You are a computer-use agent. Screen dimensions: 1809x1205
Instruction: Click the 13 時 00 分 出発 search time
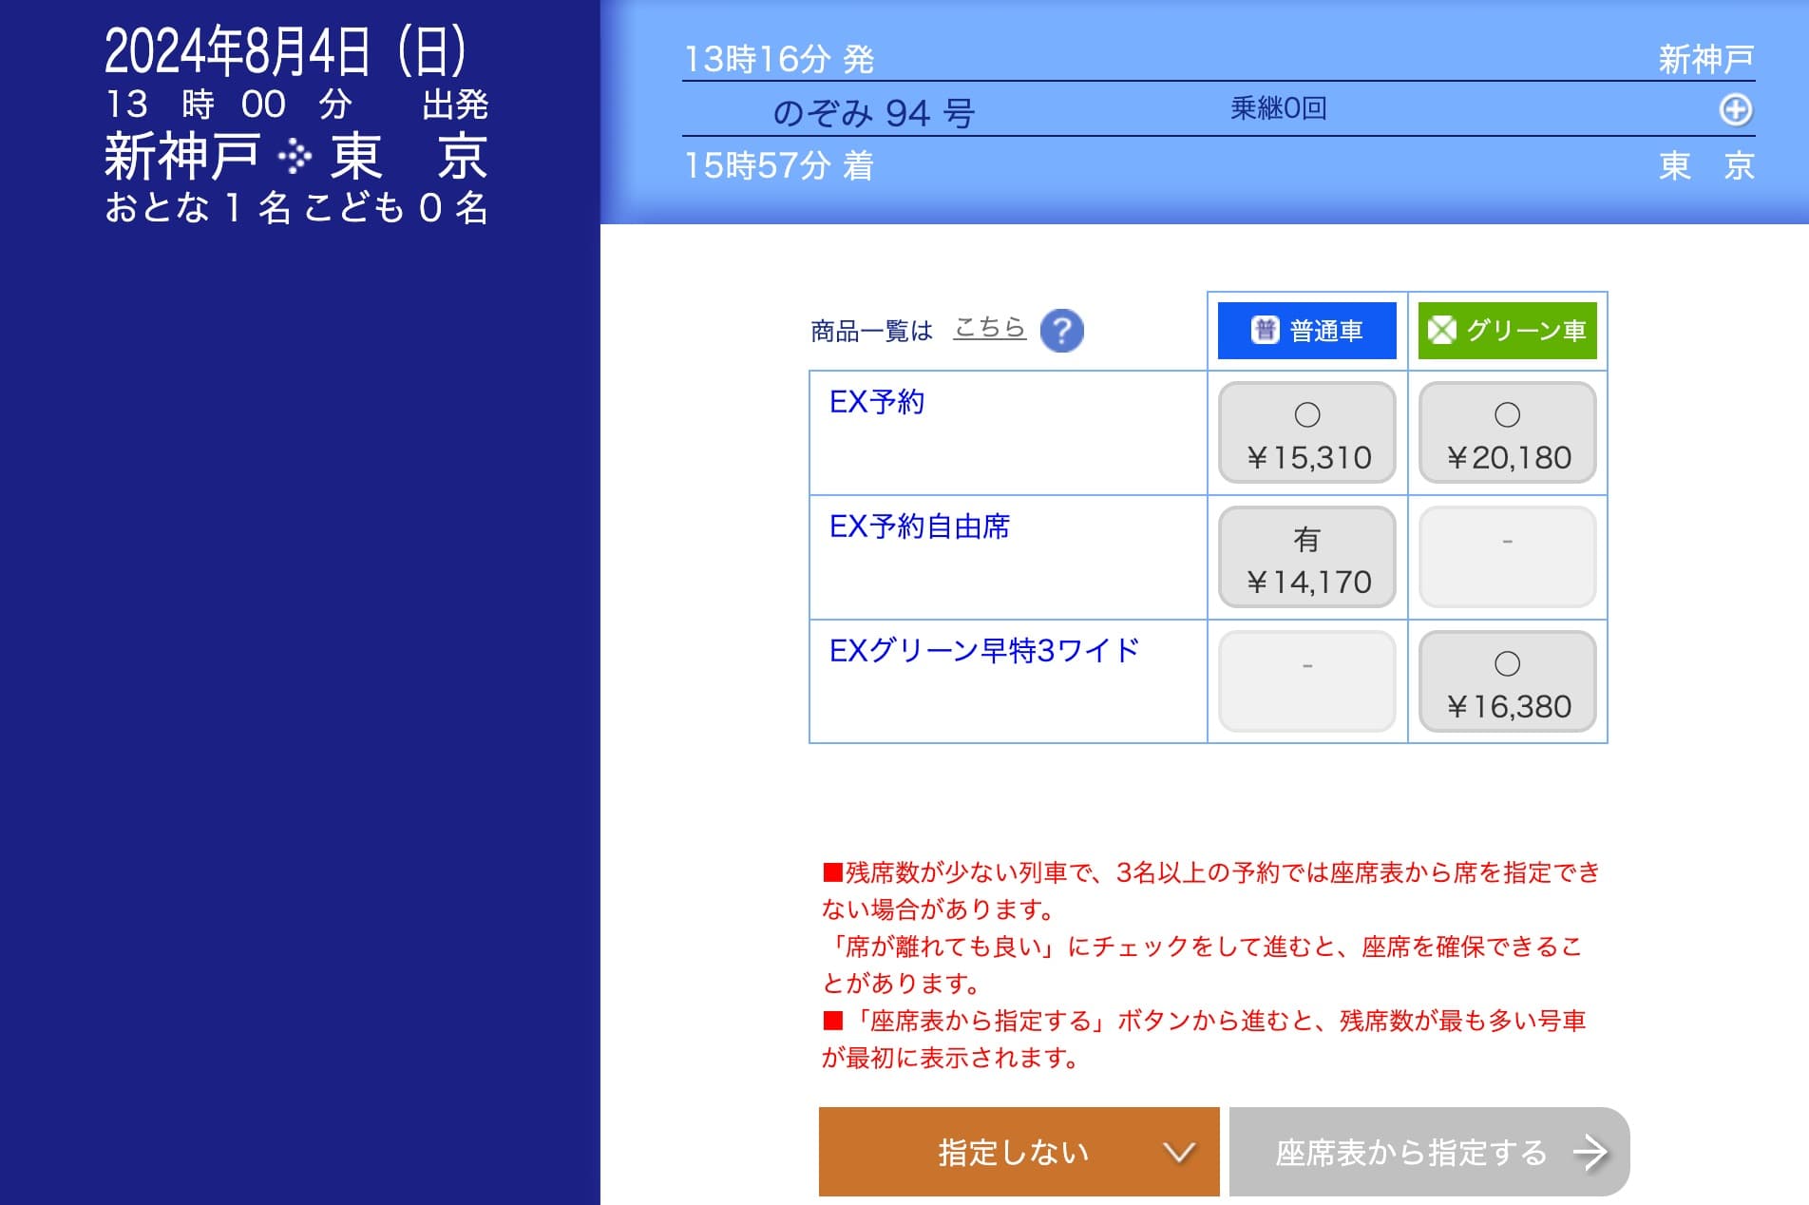pos(295,104)
